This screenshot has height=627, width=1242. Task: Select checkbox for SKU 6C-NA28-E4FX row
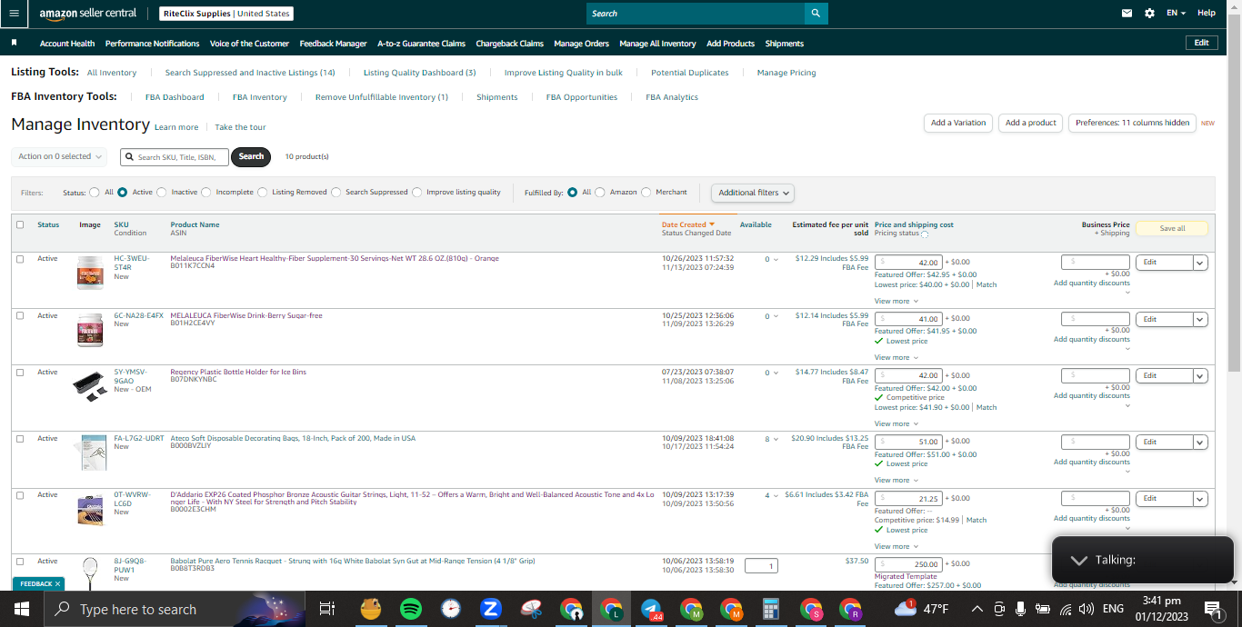(20, 316)
